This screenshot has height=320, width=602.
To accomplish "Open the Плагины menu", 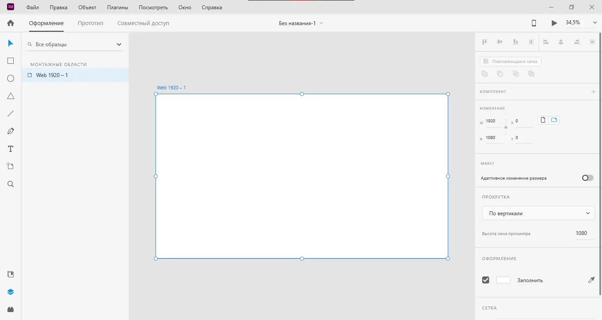I will (118, 7).
